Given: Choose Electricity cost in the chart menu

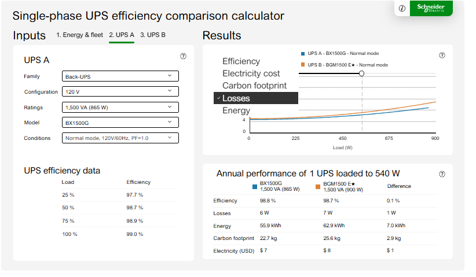Looking at the screenshot, I should pyautogui.click(x=251, y=73).
